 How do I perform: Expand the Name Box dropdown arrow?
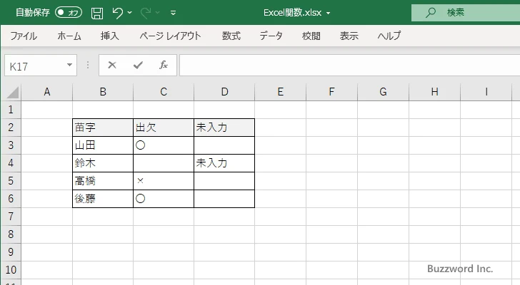(70, 65)
